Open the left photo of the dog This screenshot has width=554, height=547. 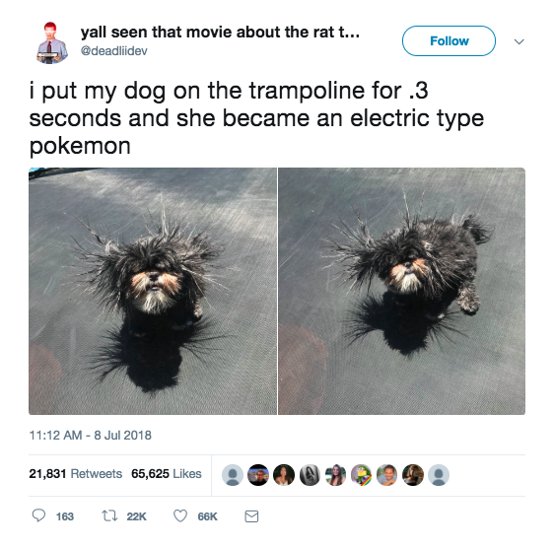click(x=153, y=291)
